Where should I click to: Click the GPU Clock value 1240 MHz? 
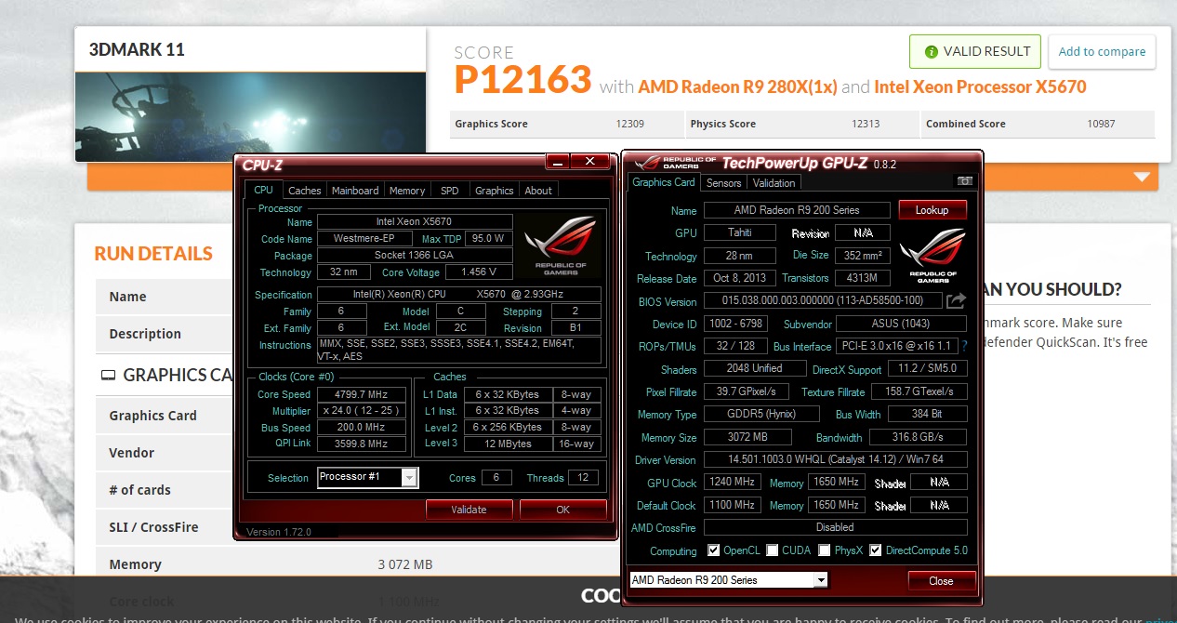733,483
